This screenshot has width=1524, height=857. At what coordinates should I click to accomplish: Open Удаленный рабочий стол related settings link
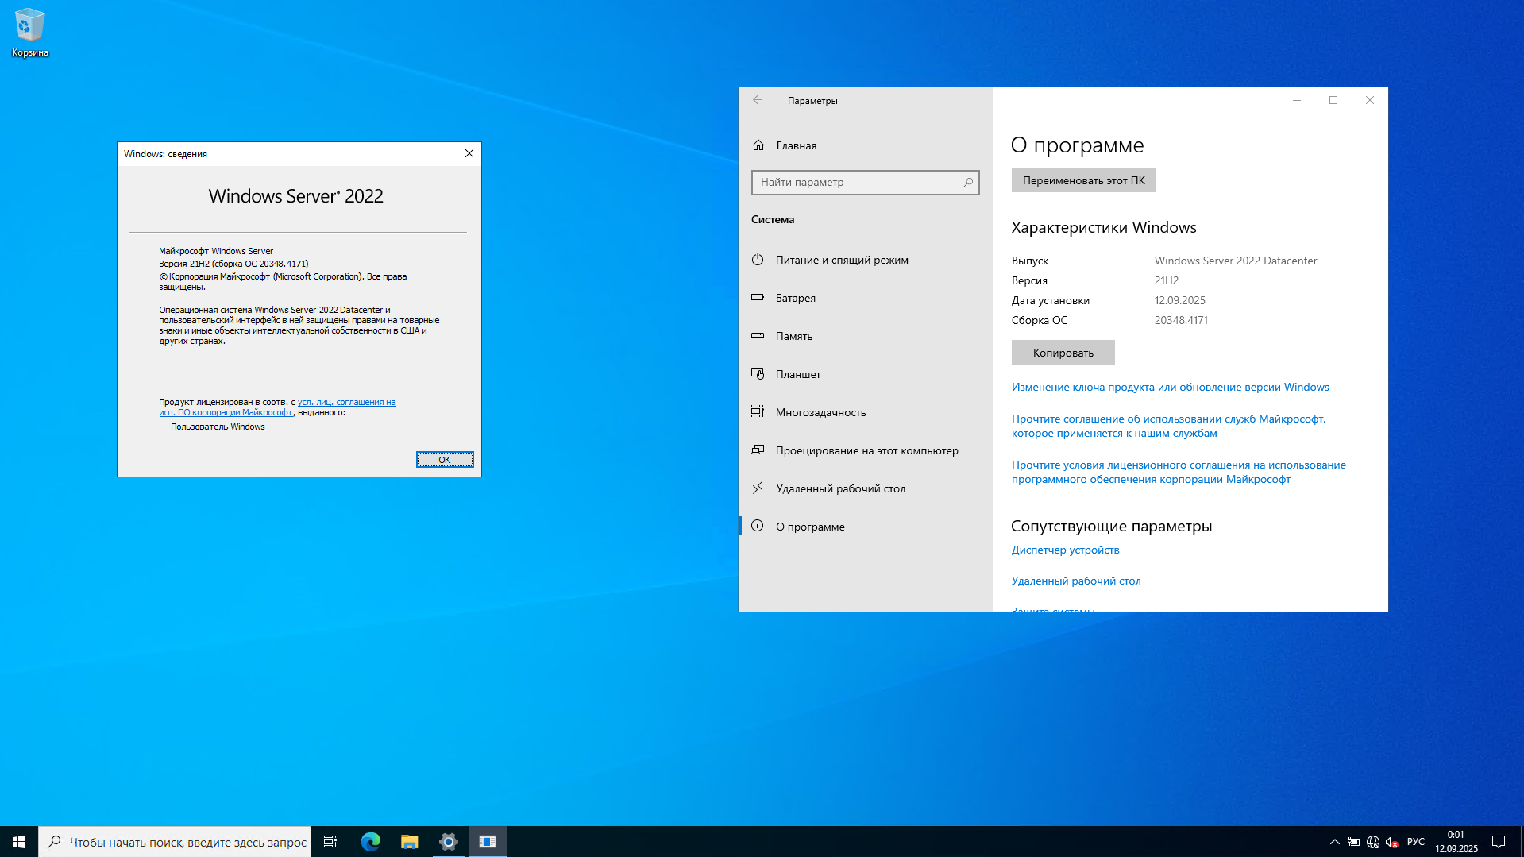click(1076, 581)
